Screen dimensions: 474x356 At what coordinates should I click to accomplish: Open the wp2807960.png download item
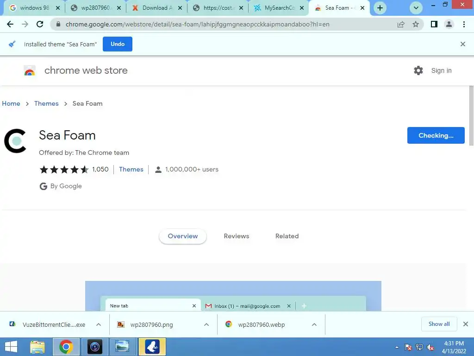pos(151,324)
